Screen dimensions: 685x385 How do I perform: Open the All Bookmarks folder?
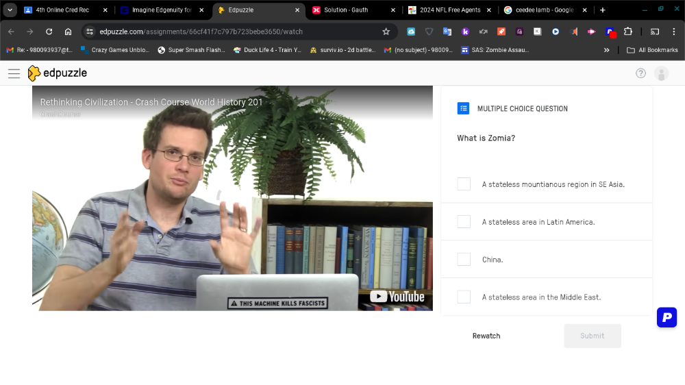pos(652,50)
